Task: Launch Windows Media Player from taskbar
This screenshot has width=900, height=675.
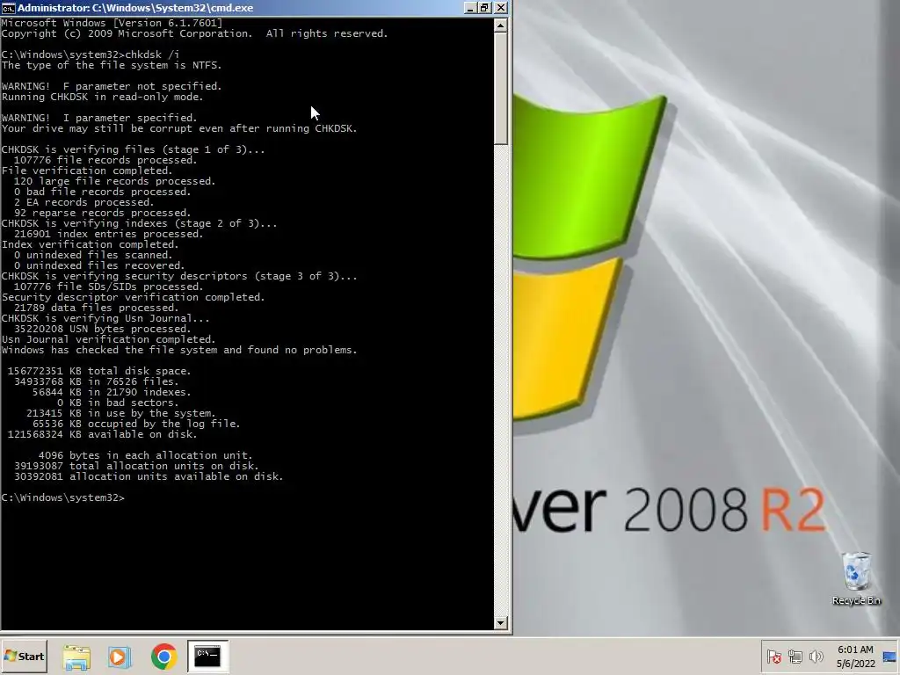Action: [x=120, y=657]
